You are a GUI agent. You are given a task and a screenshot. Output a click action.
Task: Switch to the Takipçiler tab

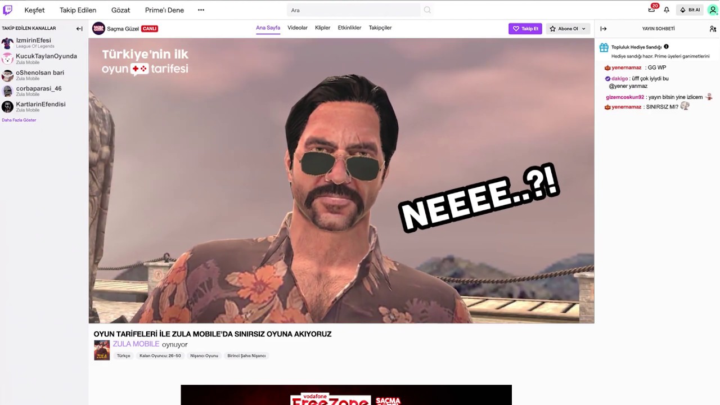pos(380,28)
